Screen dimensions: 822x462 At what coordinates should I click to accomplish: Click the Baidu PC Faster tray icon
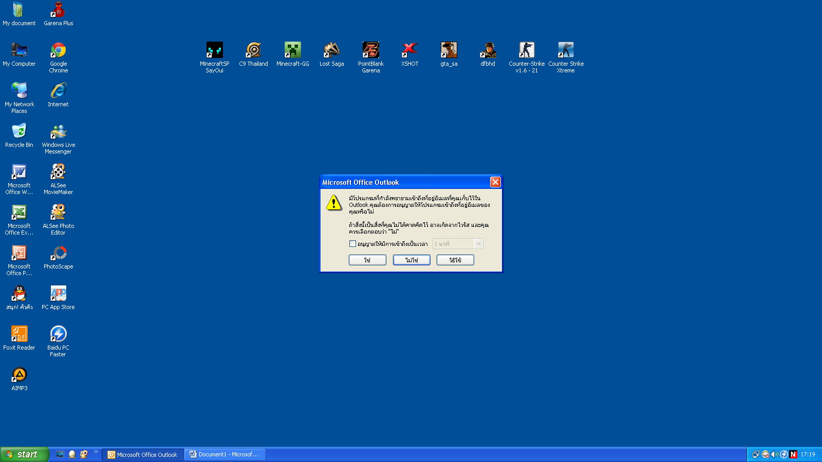point(783,454)
